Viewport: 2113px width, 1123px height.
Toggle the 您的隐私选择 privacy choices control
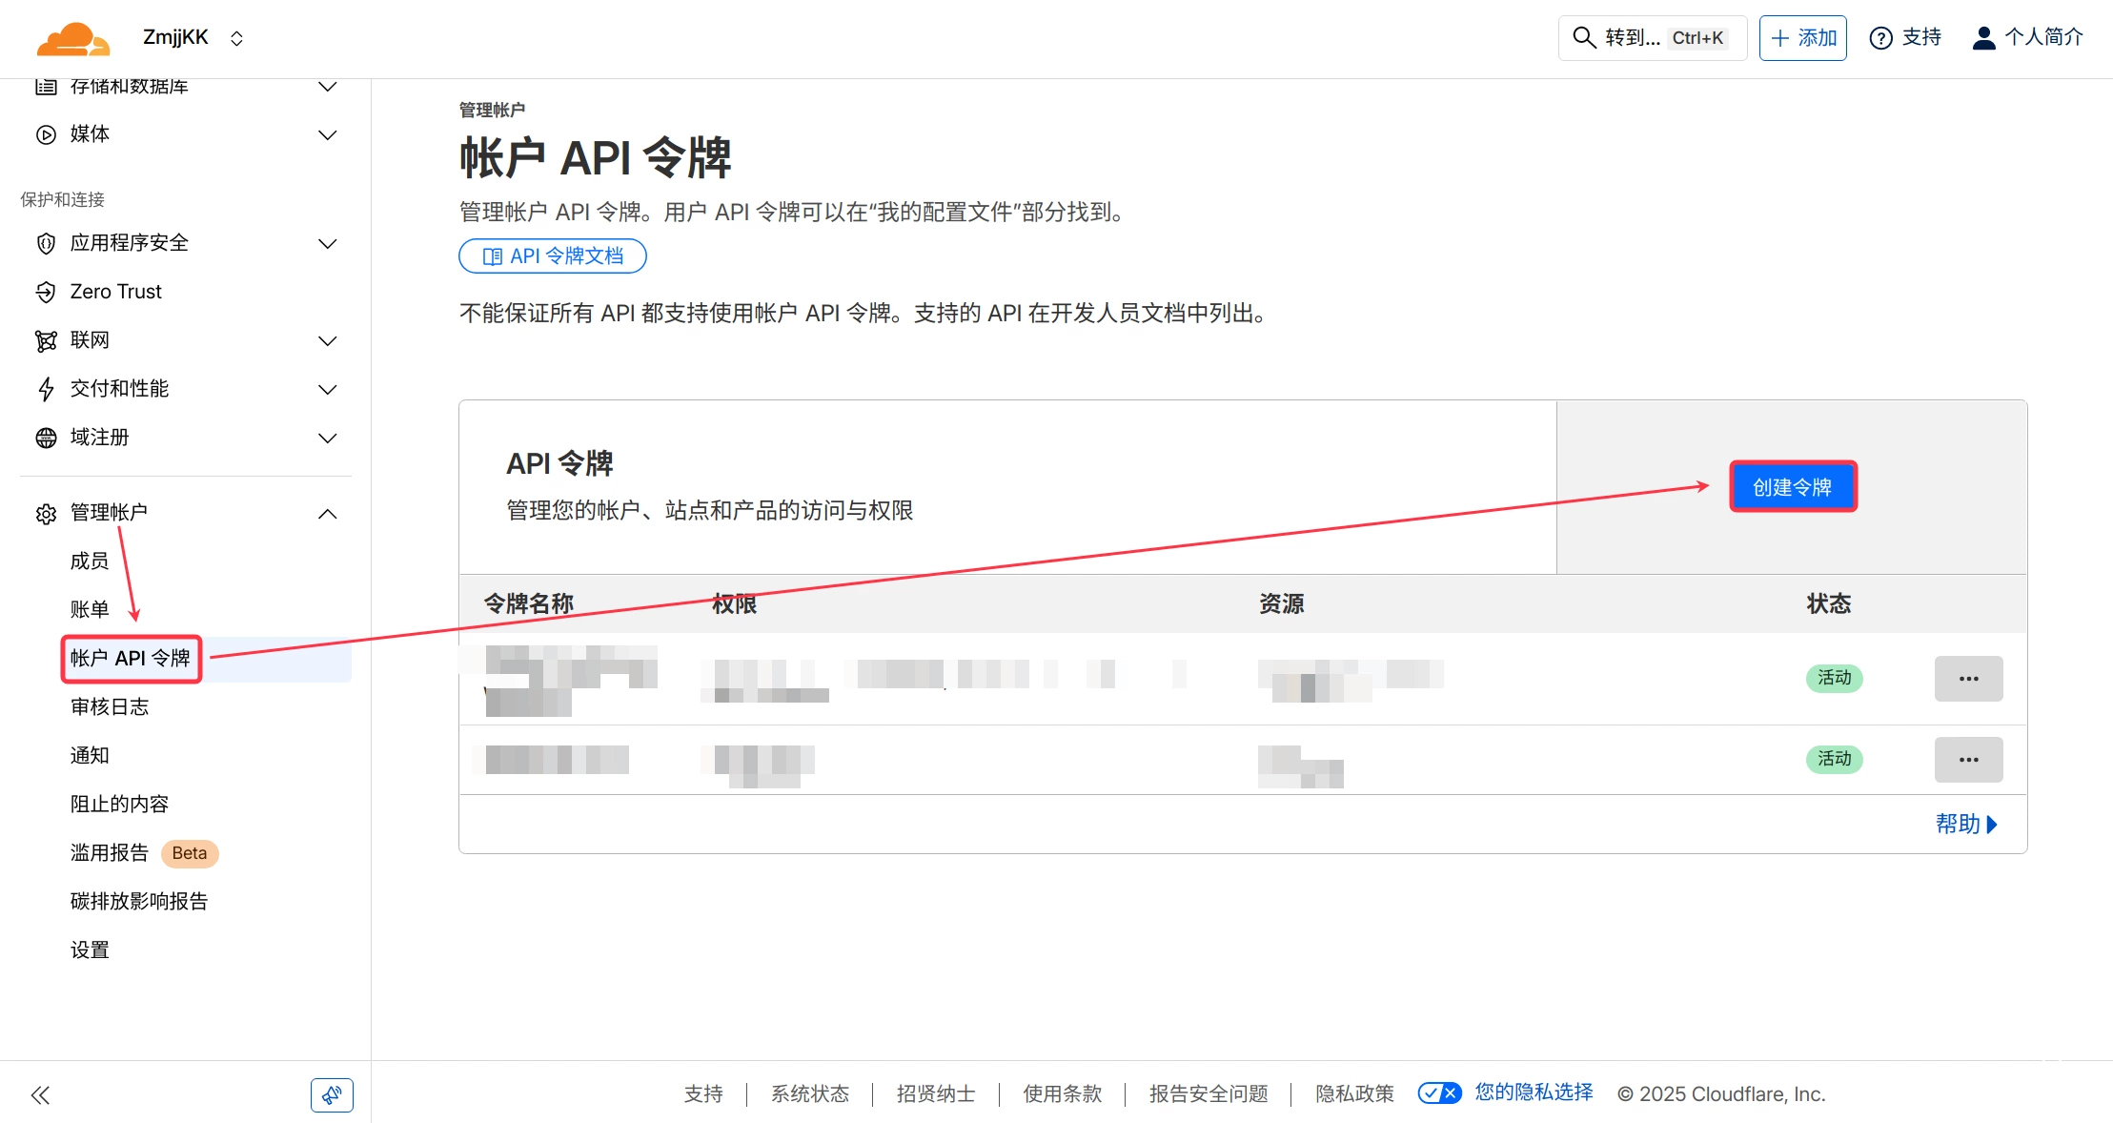pos(1439,1092)
